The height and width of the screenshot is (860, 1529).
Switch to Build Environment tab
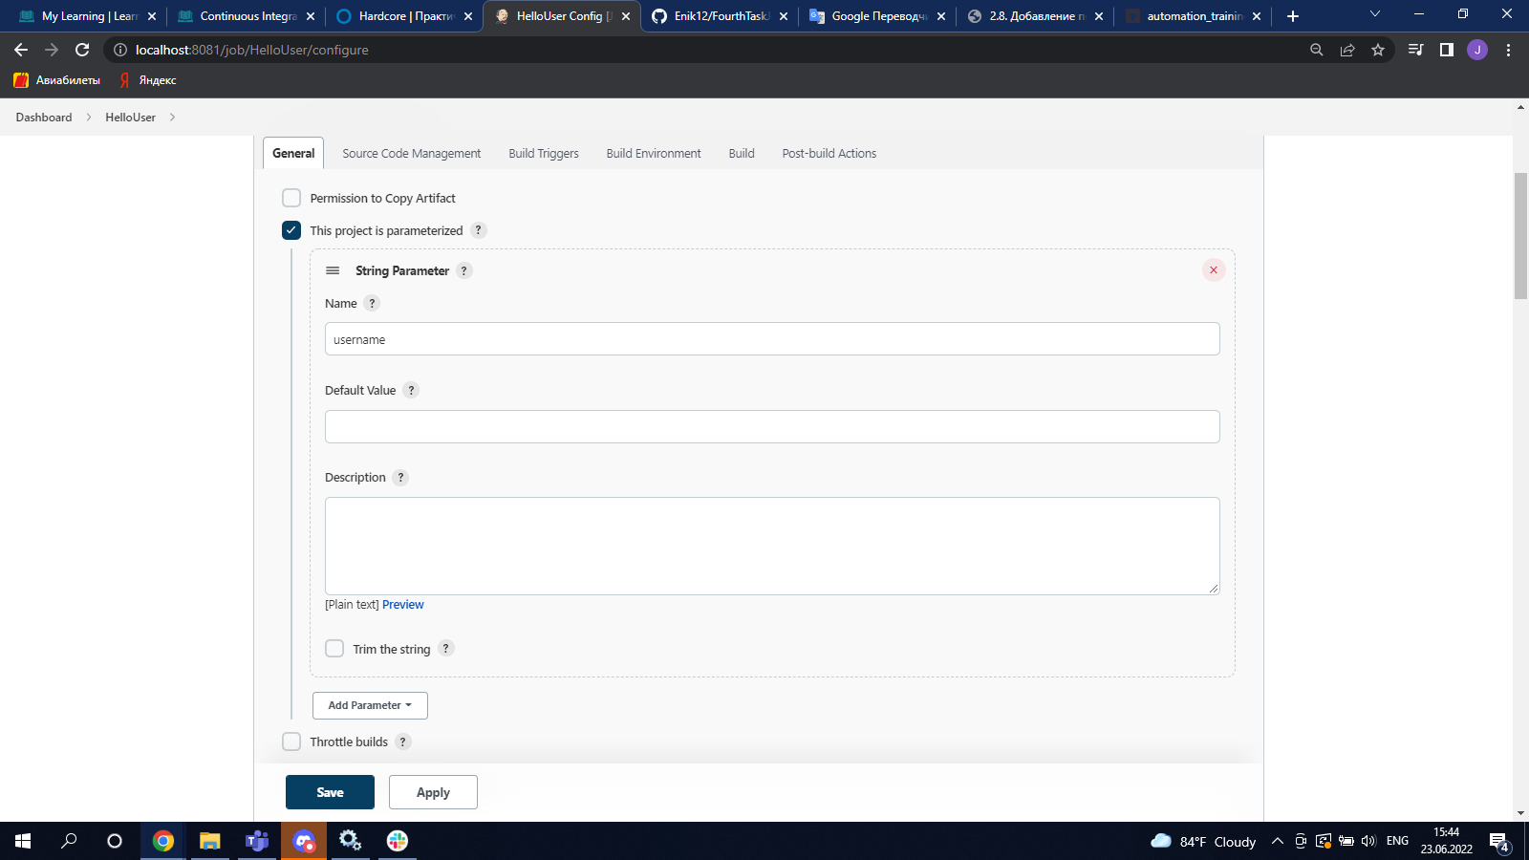tap(654, 154)
